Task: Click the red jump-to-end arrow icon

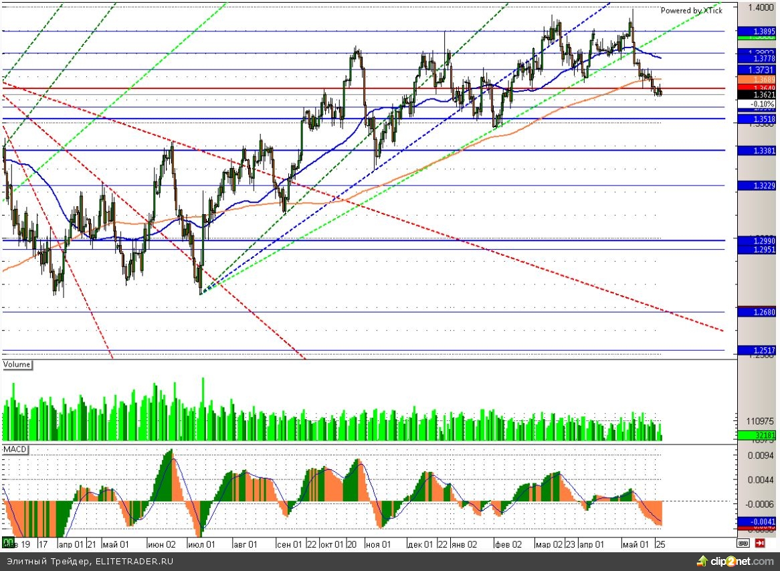Action: point(760,543)
